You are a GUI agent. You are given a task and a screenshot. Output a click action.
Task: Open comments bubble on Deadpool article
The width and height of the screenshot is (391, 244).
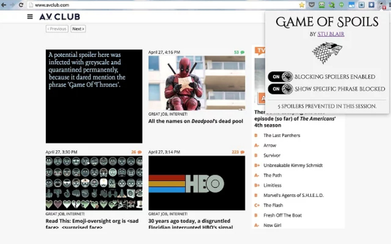click(242, 52)
